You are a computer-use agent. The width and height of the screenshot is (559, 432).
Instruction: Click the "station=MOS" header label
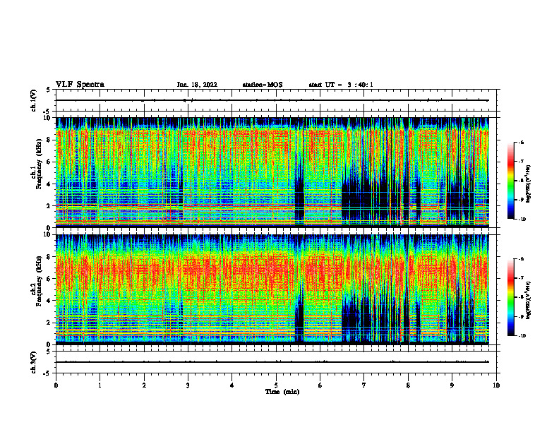[x=263, y=85]
